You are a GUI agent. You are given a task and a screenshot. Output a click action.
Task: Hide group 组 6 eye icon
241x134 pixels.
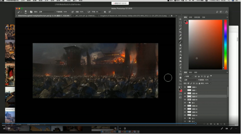(185, 103)
